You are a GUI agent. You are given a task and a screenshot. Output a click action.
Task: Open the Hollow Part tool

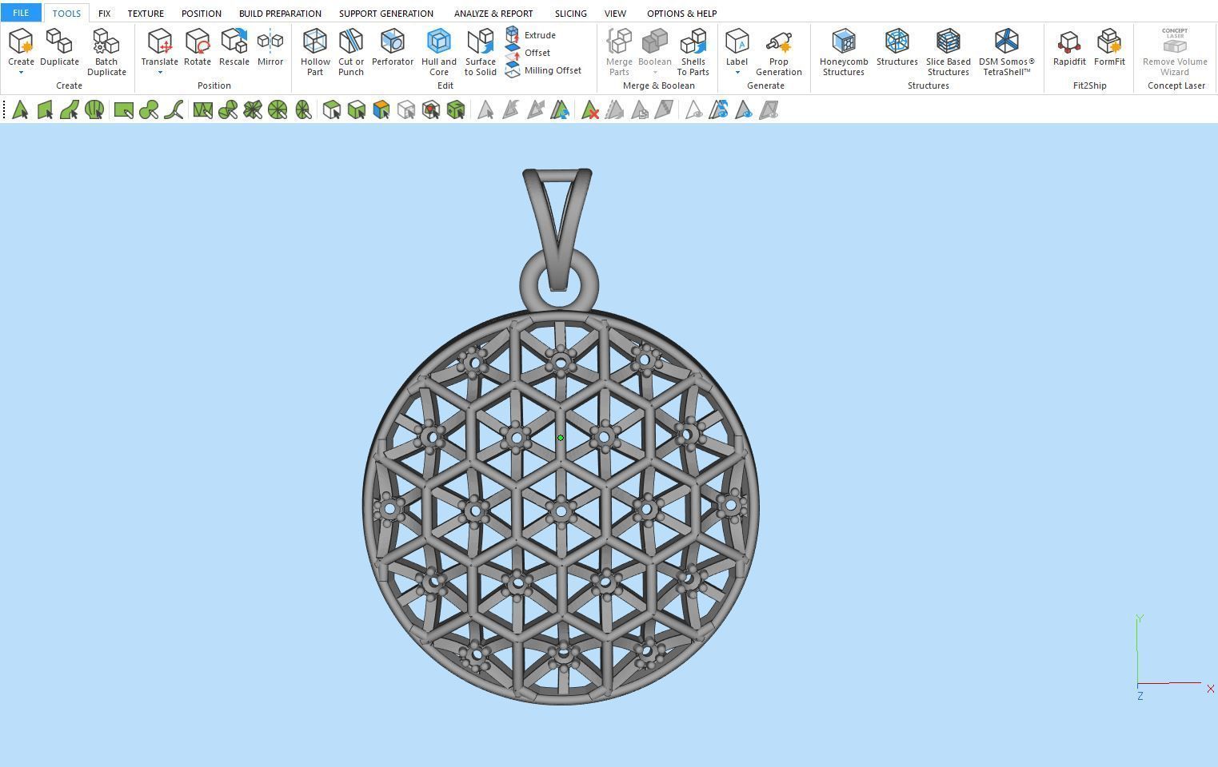pyautogui.click(x=315, y=53)
